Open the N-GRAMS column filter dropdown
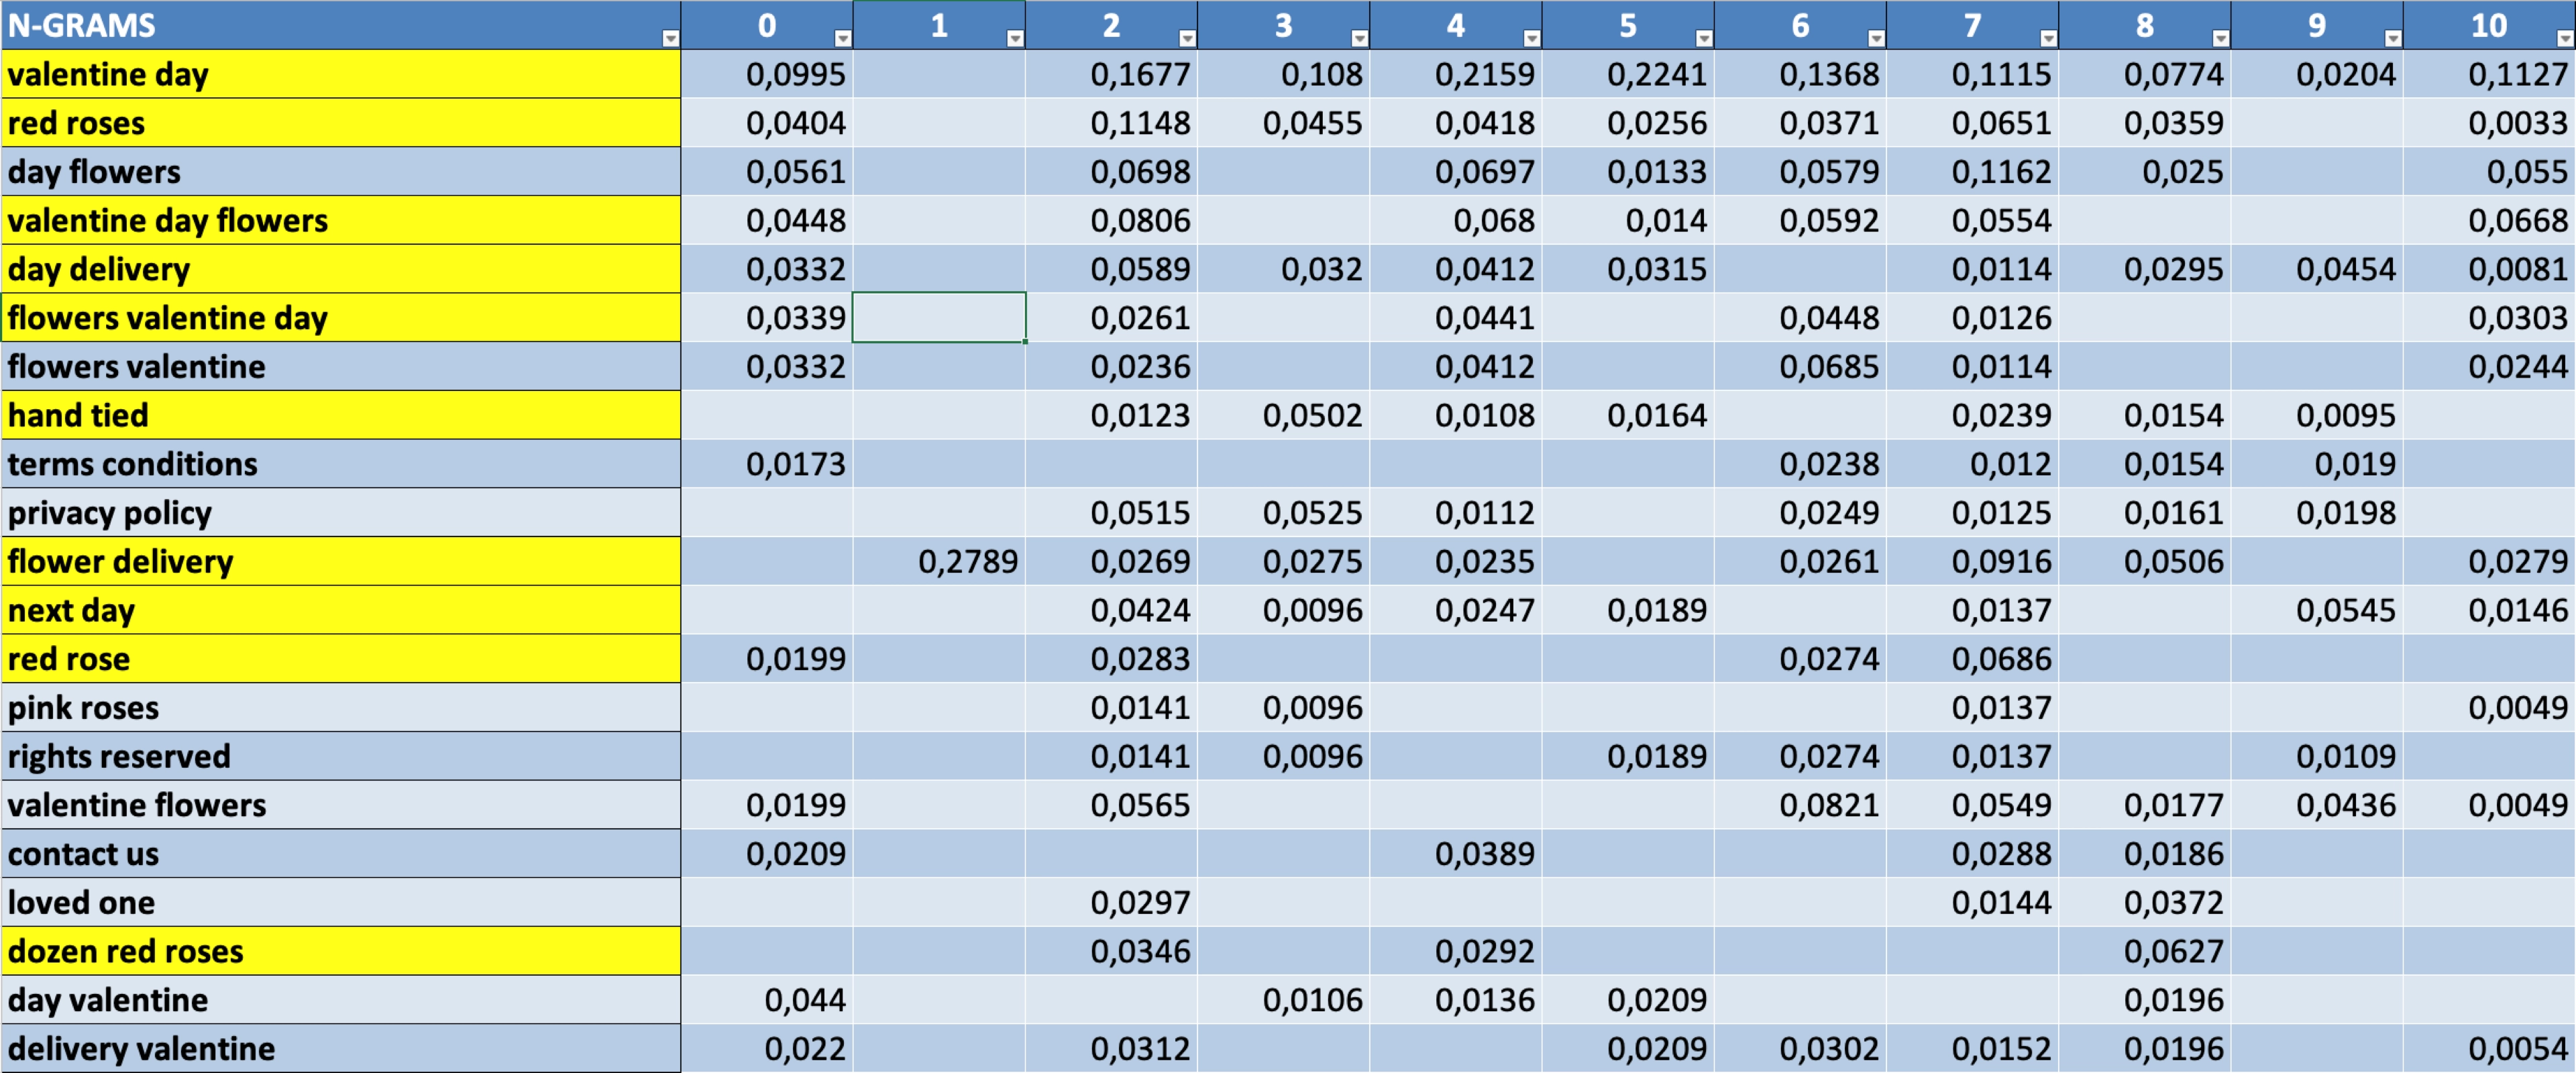The image size is (2576, 1073). (670, 38)
